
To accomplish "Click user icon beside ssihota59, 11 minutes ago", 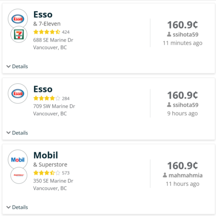I will tap(169, 34).
